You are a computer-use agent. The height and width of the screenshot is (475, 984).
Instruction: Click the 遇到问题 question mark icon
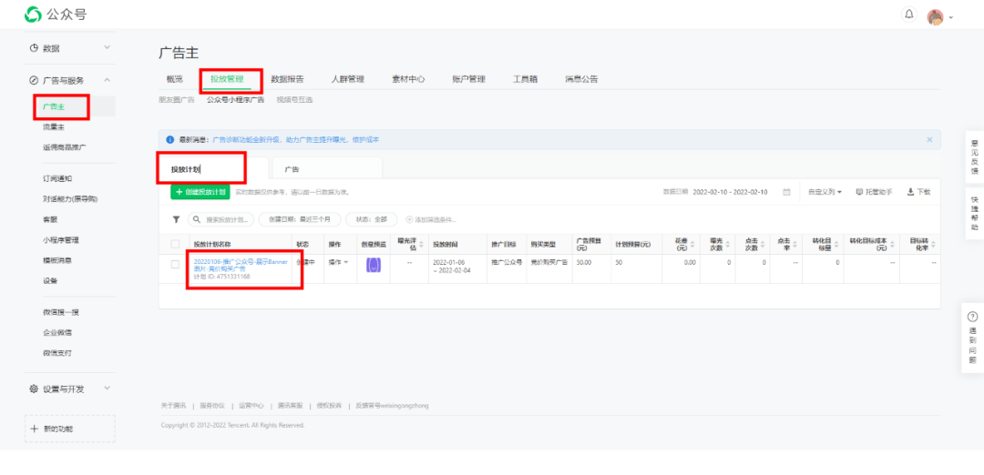pos(973,317)
